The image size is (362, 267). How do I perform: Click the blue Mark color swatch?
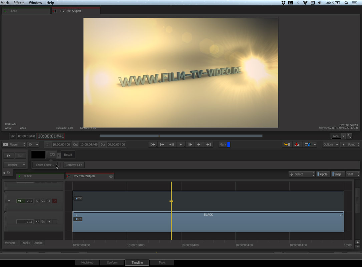click(229, 145)
